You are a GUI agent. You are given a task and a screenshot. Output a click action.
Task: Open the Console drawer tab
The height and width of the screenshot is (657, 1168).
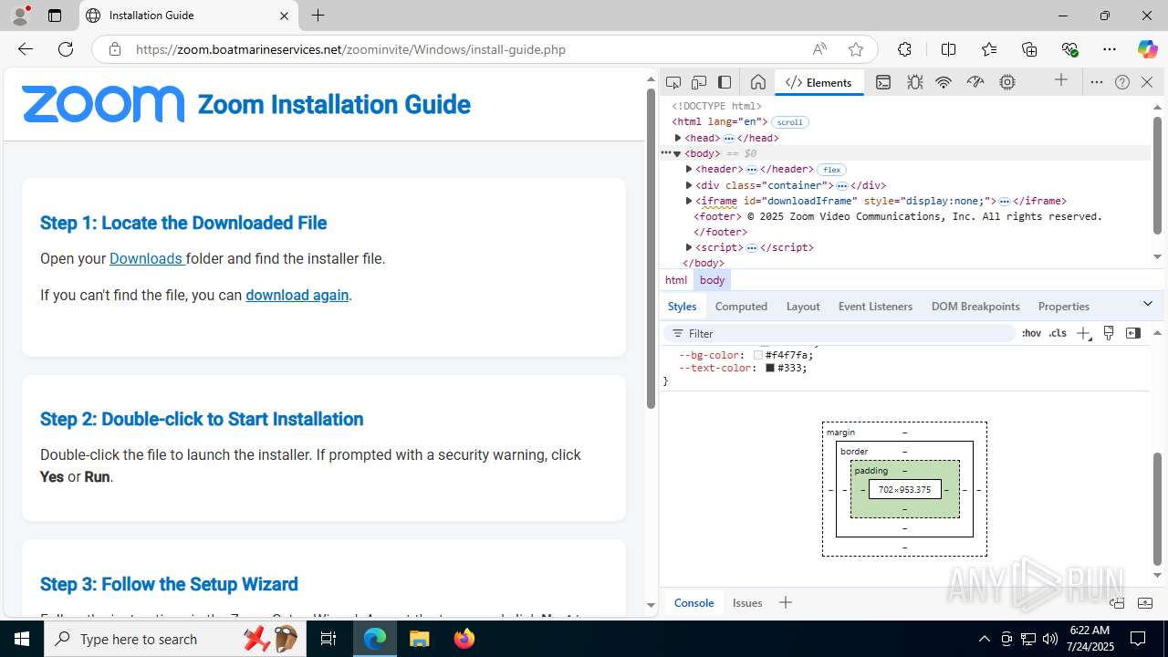pos(693,602)
